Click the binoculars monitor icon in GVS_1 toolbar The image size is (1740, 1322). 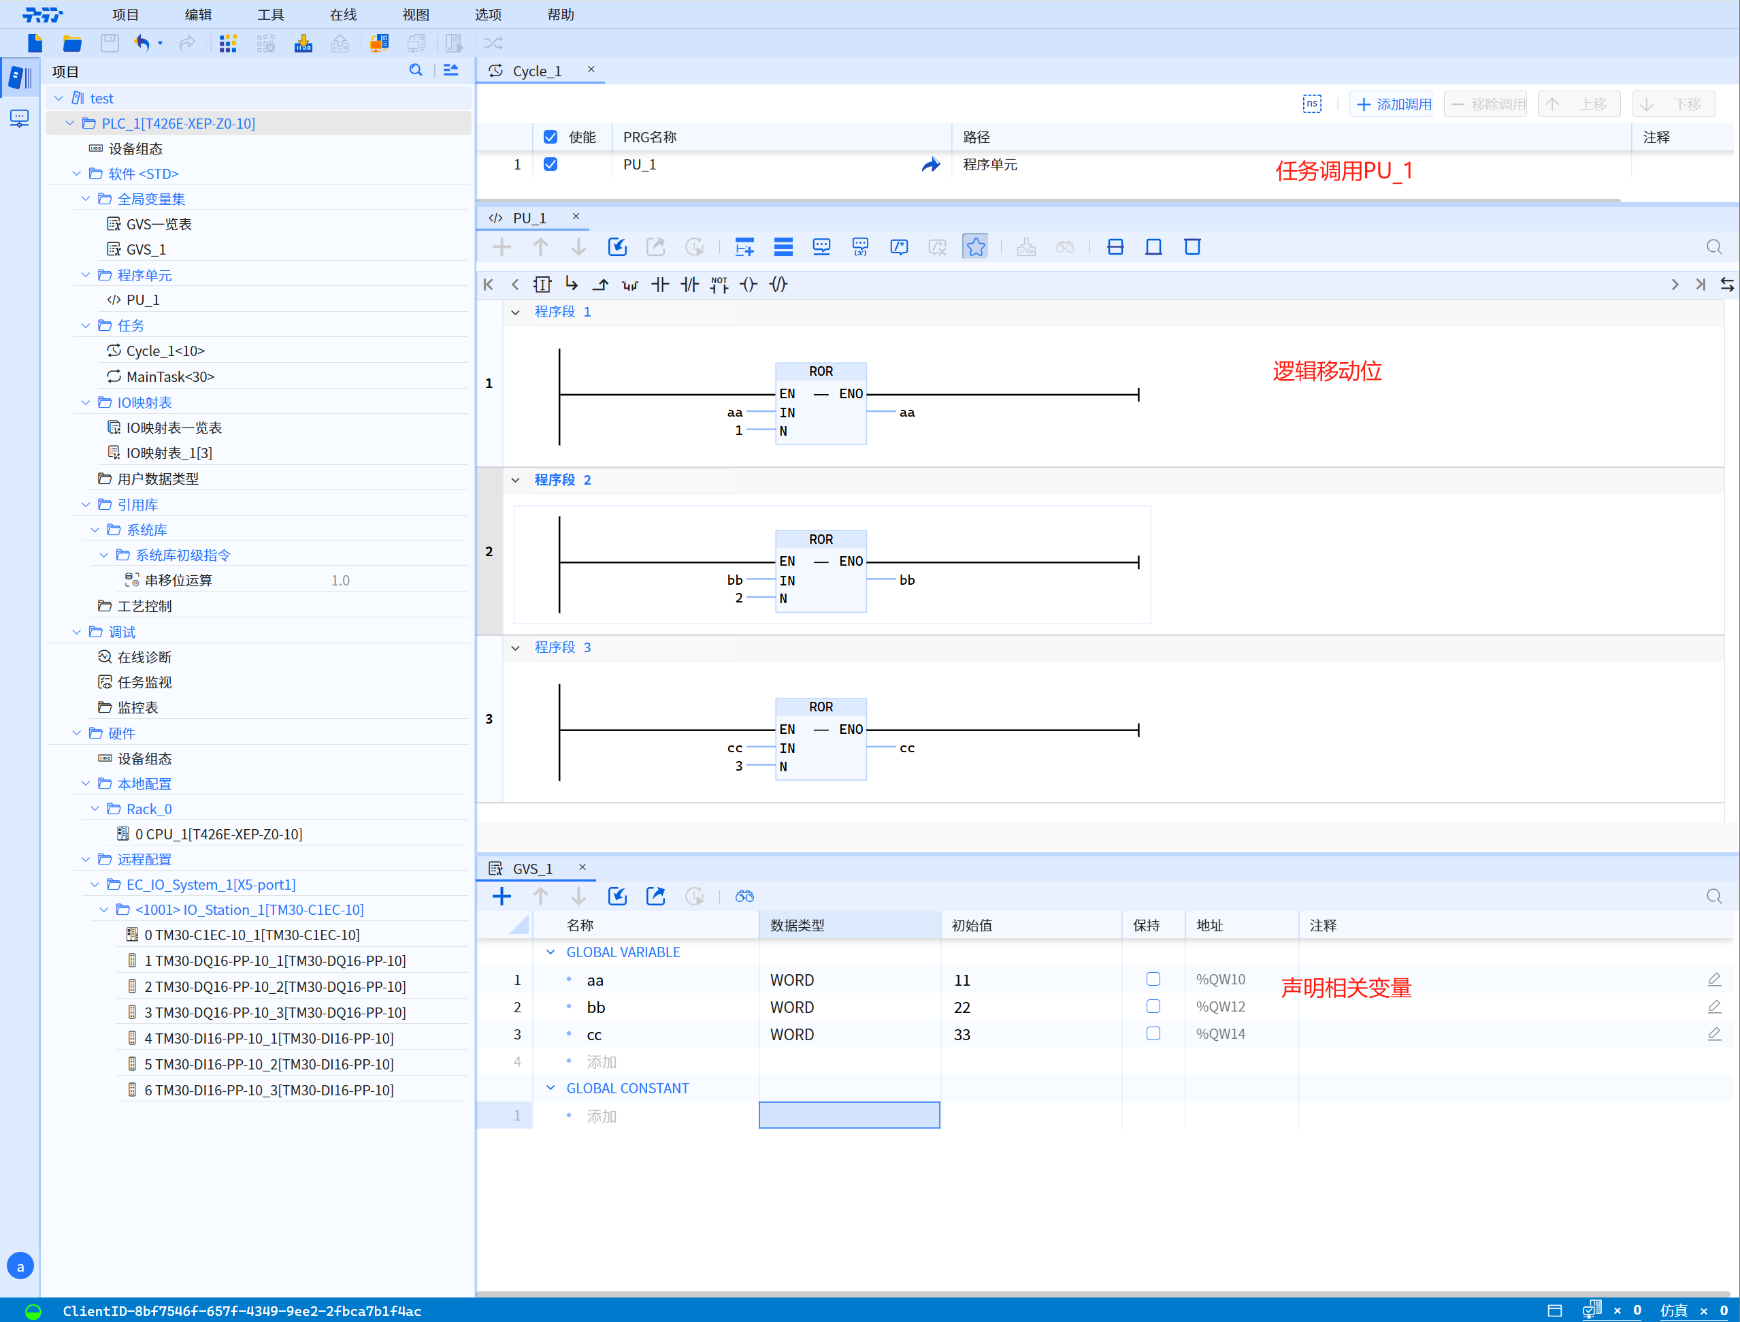pos(744,897)
